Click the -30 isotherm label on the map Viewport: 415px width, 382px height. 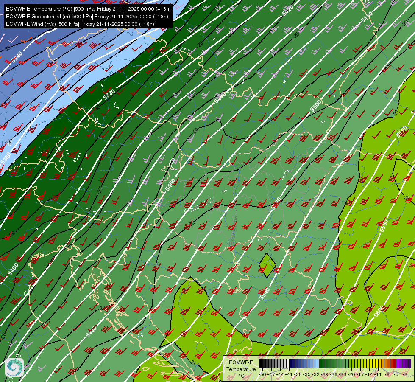97,108
